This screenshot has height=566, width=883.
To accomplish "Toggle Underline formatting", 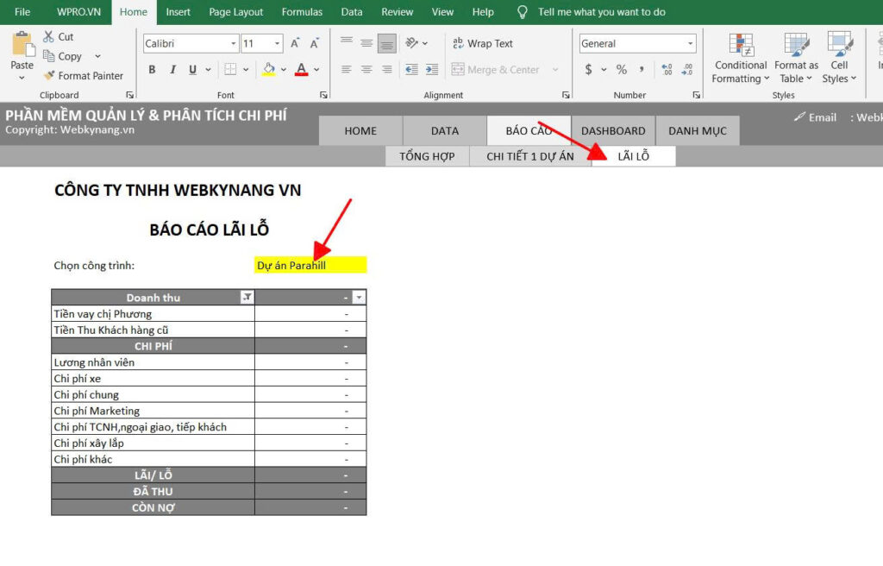I will [x=192, y=70].
